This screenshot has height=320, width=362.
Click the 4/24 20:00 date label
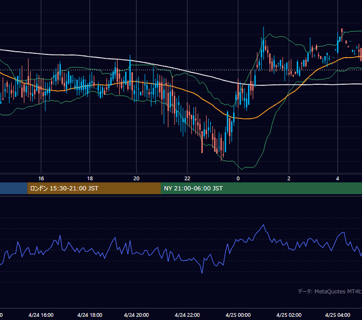point(136,315)
